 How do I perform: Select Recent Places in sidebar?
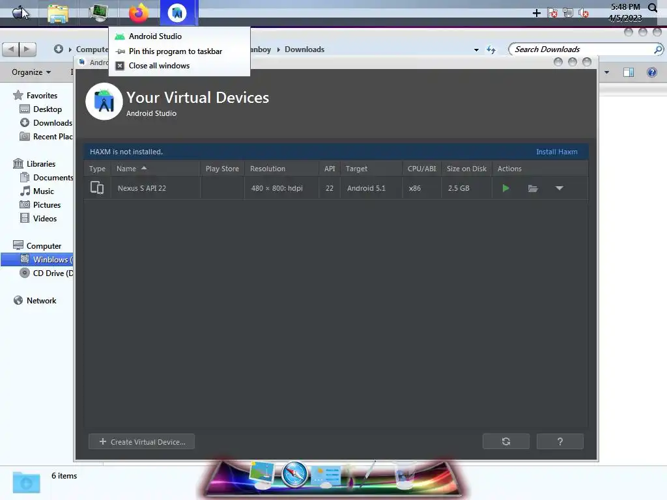pyautogui.click(x=46, y=137)
